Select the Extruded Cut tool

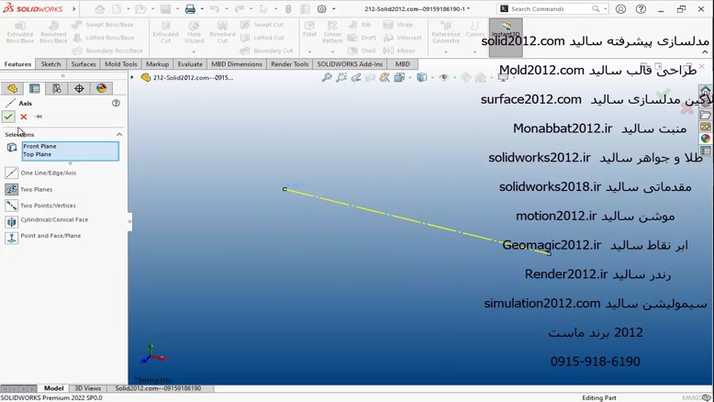tap(165, 32)
